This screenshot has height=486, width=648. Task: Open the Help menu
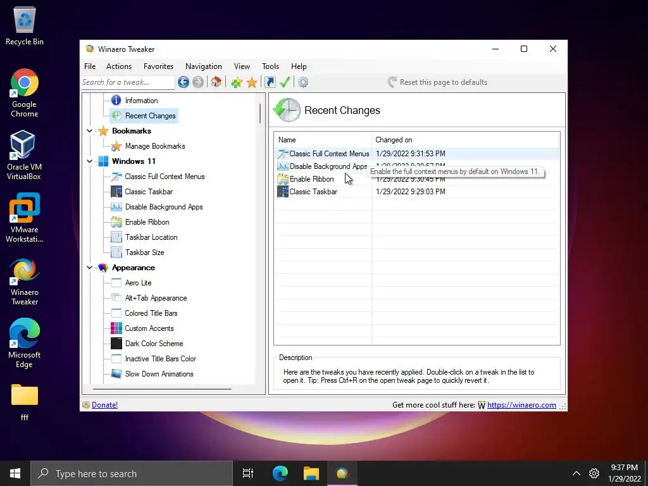click(299, 66)
